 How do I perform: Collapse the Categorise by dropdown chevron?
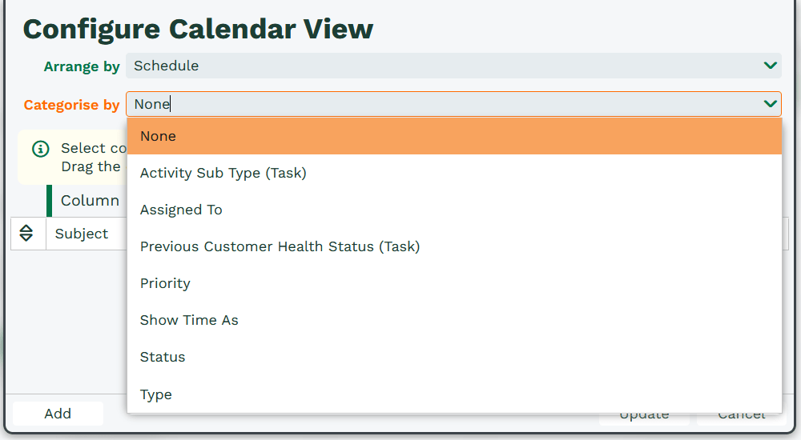pos(771,104)
